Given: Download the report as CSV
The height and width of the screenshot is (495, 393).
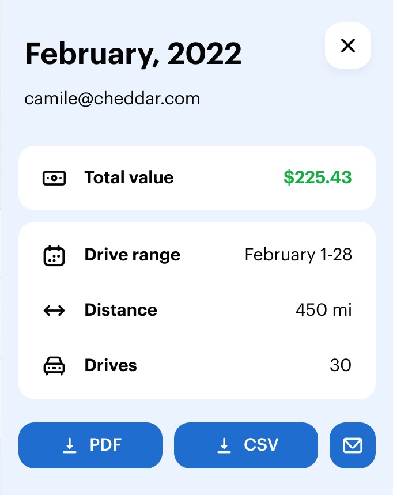Looking at the screenshot, I should click(246, 445).
